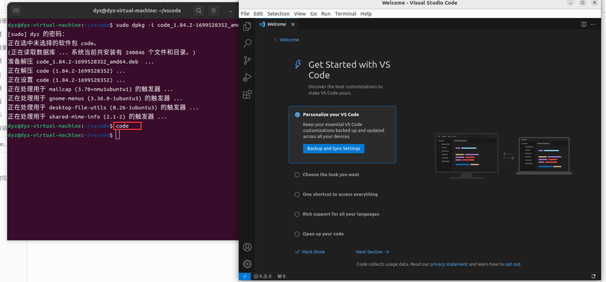
Task: Open the Edit menu
Action: (x=258, y=13)
